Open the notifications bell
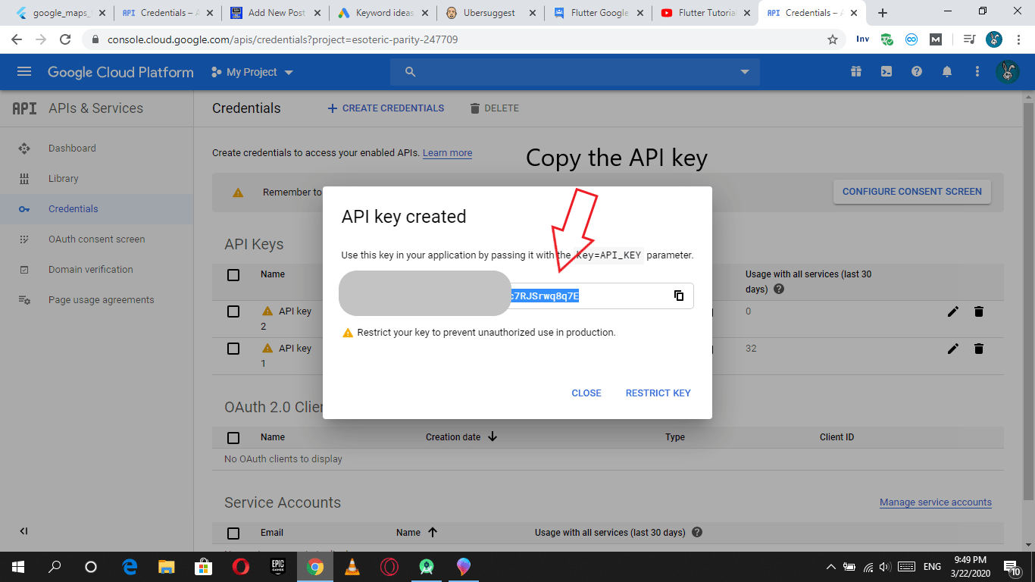This screenshot has height=582, width=1035. (x=946, y=71)
